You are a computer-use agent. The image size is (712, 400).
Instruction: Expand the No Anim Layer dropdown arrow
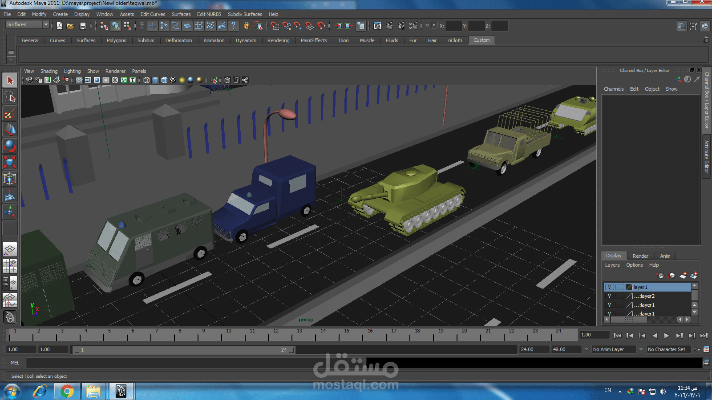[586, 349]
